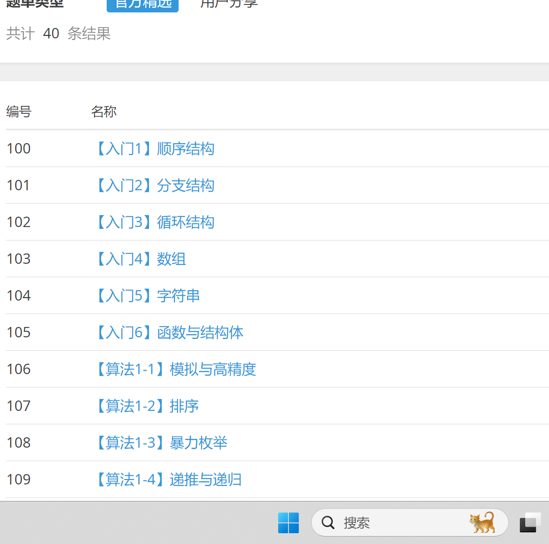The height and width of the screenshot is (544, 549).
Task: Click the 编号 column header
Action: [x=19, y=112]
